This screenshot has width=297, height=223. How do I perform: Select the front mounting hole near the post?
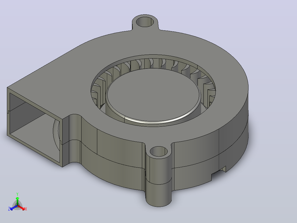159,152
